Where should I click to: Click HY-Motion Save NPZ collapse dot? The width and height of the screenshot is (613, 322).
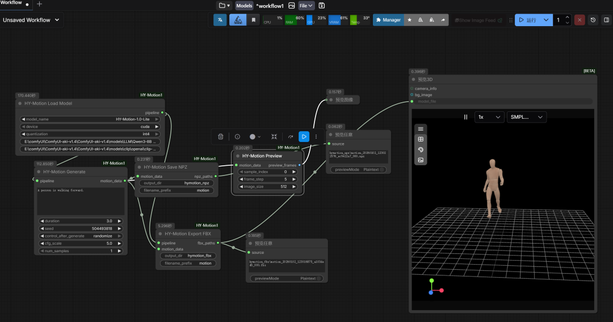click(x=139, y=167)
